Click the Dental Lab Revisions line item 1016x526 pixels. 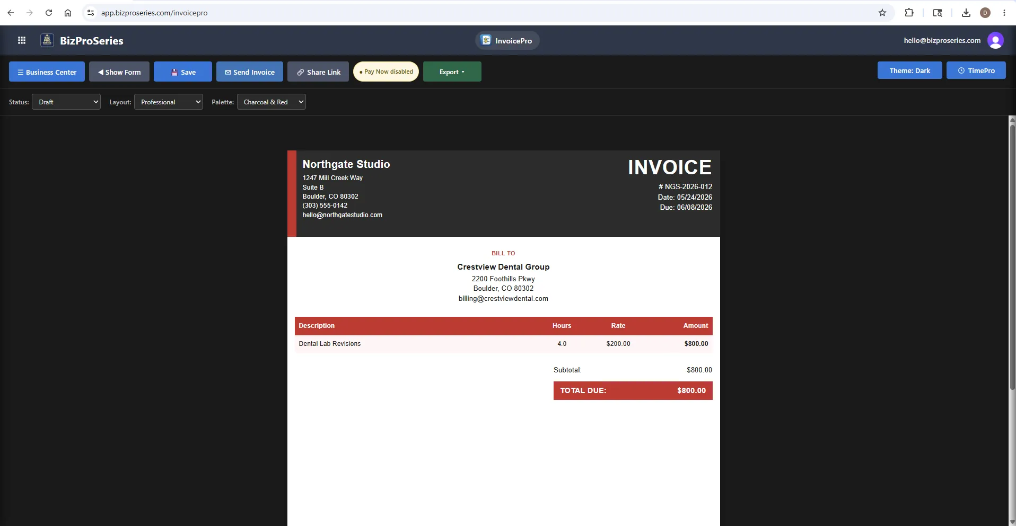click(330, 344)
